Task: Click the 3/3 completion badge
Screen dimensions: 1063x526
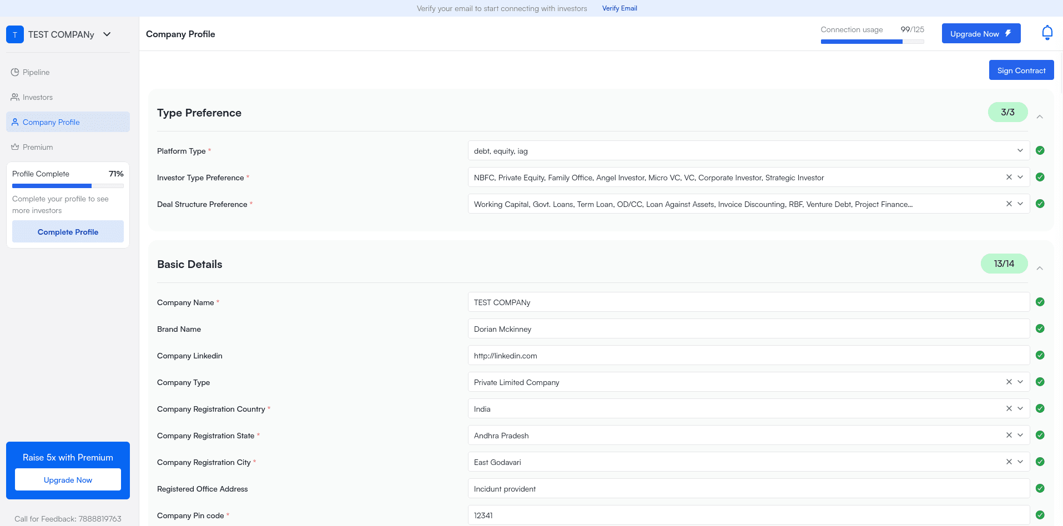Action: click(1007, 112)
